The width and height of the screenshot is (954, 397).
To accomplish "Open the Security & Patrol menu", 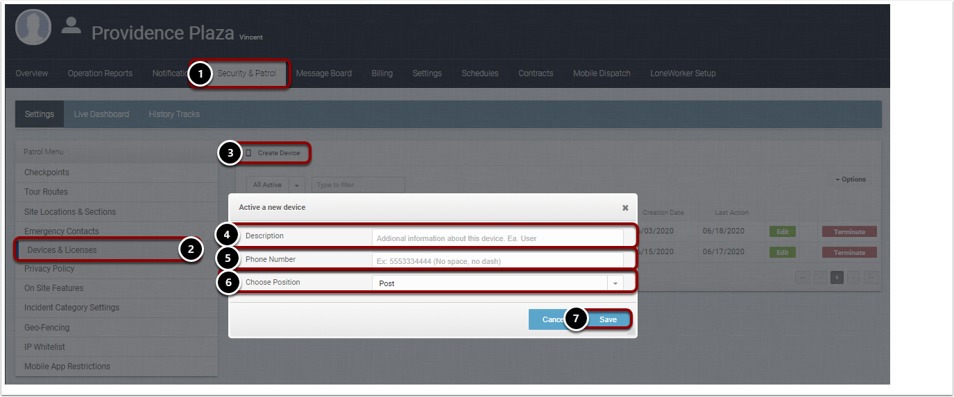I will click(246, 73).
